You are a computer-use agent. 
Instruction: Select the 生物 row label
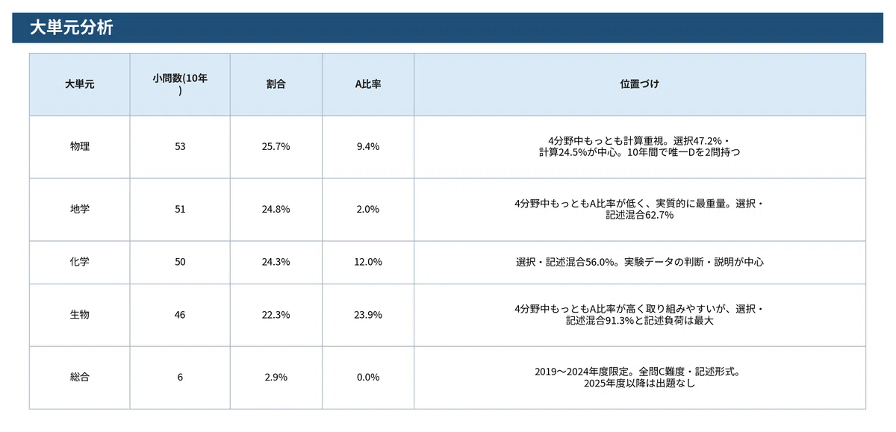[80, 315]
